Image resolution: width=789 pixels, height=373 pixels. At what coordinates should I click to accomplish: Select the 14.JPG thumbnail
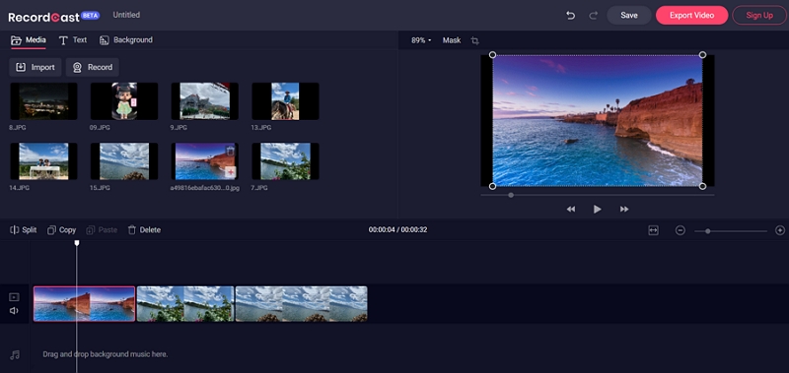coord(43,161)
